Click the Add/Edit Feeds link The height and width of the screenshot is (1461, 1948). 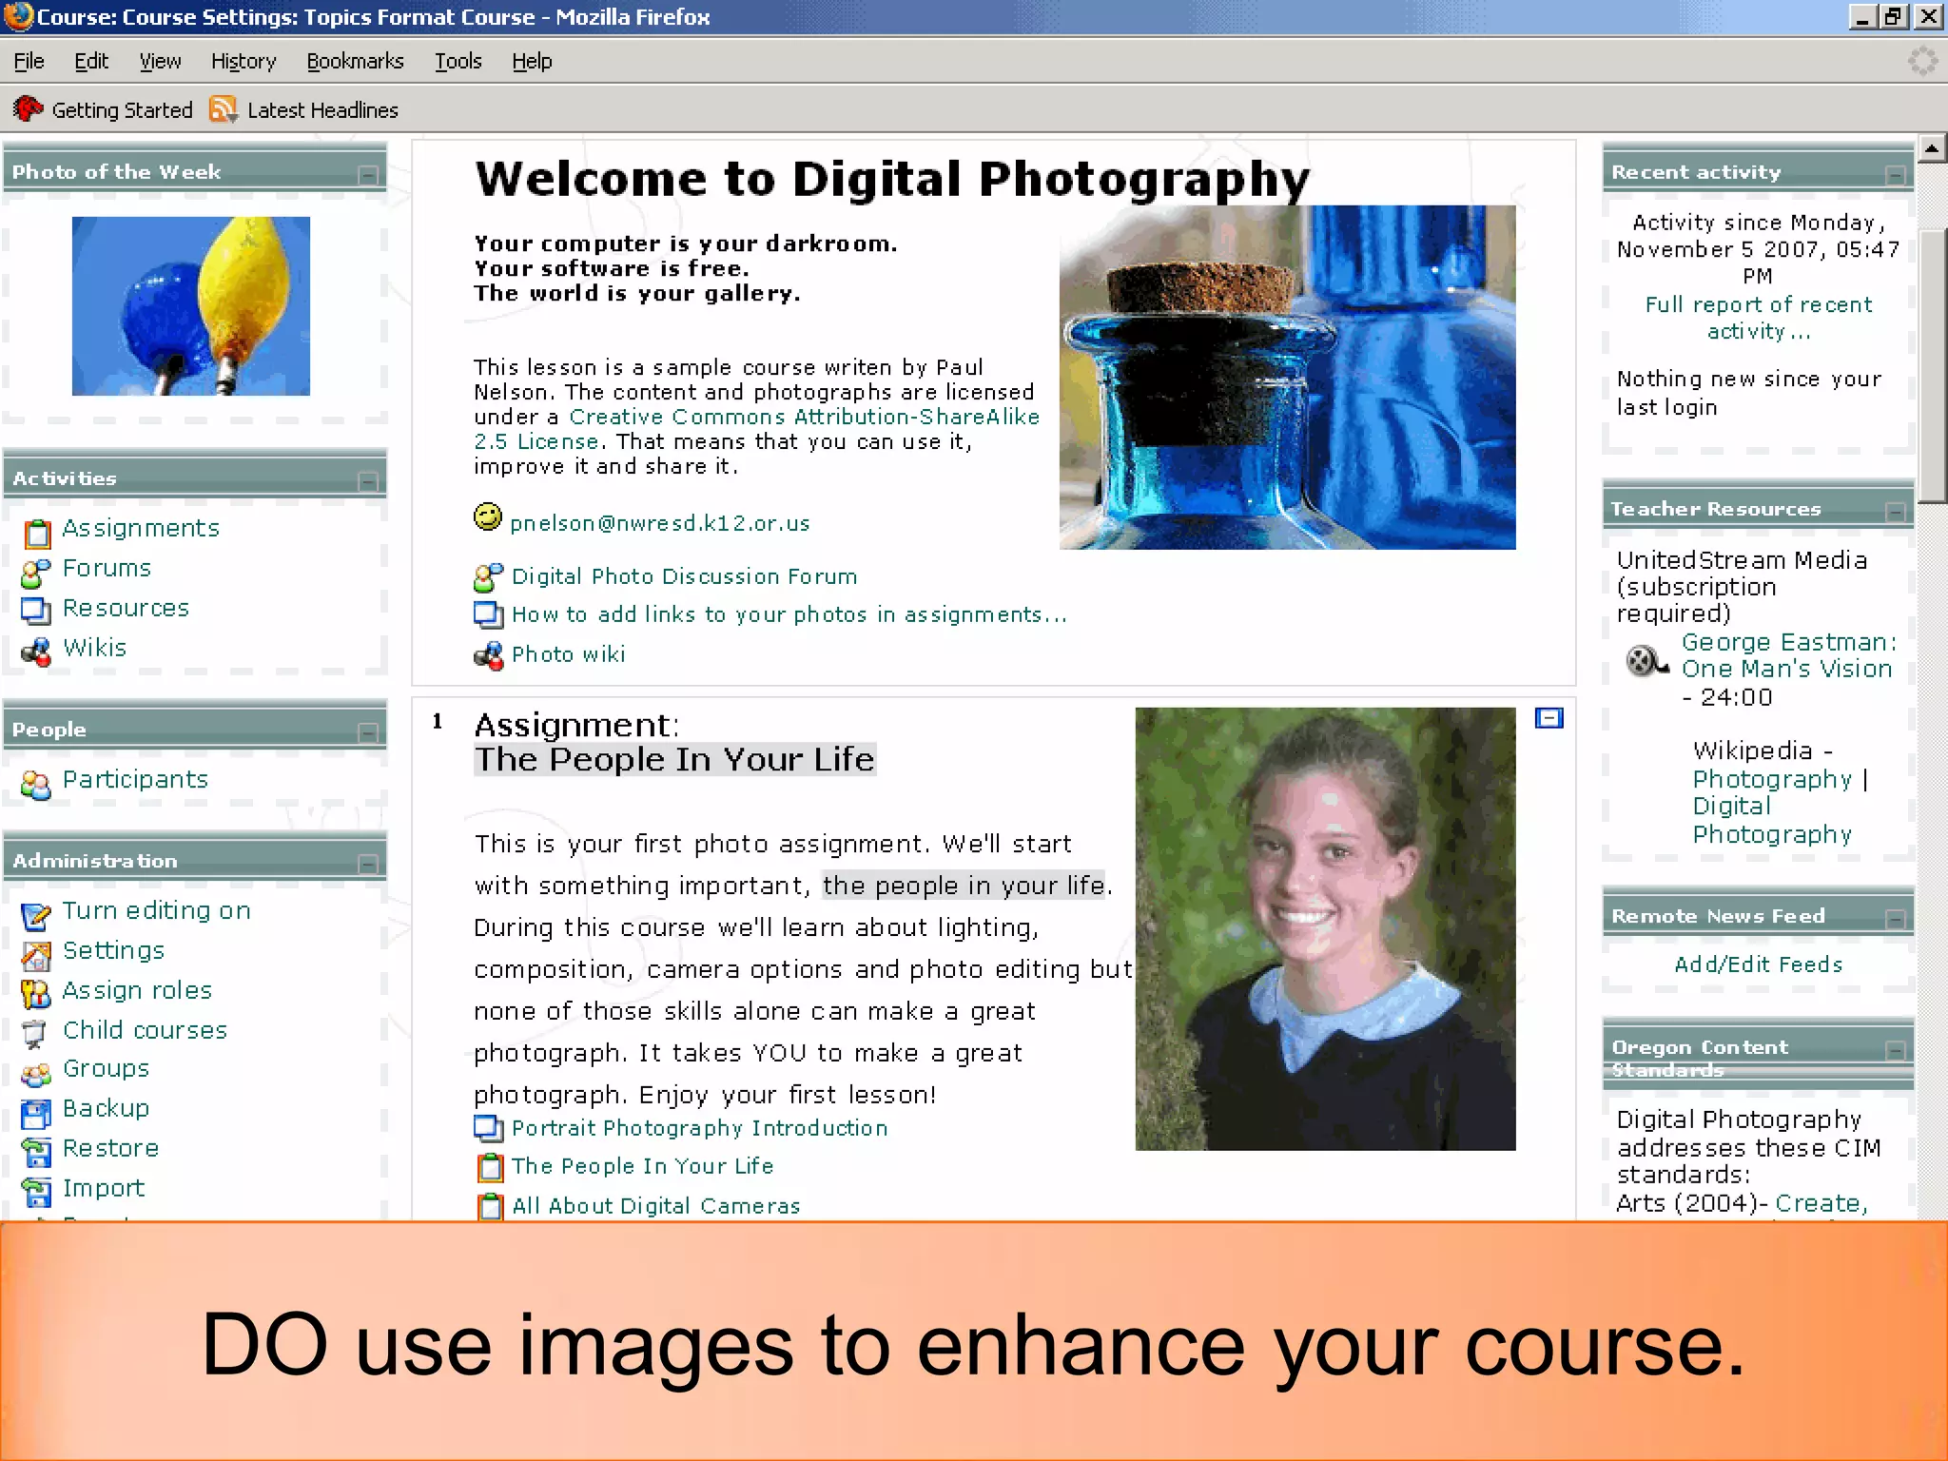[x=1759, y=964]
